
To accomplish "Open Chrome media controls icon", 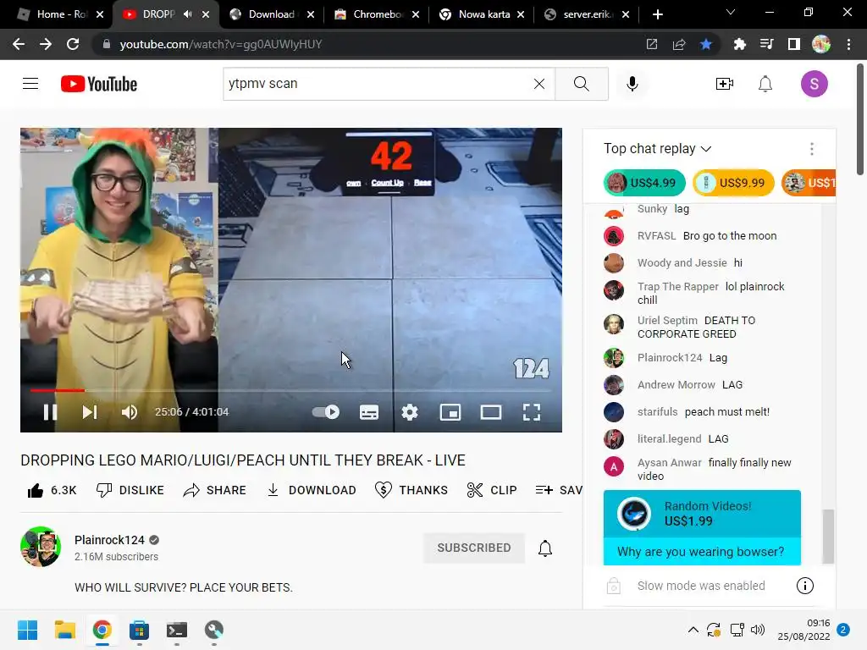I will (766, 44).
